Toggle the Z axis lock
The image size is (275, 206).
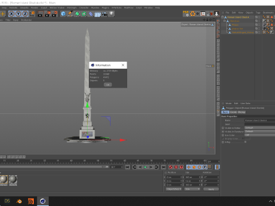tap(25, 14)
